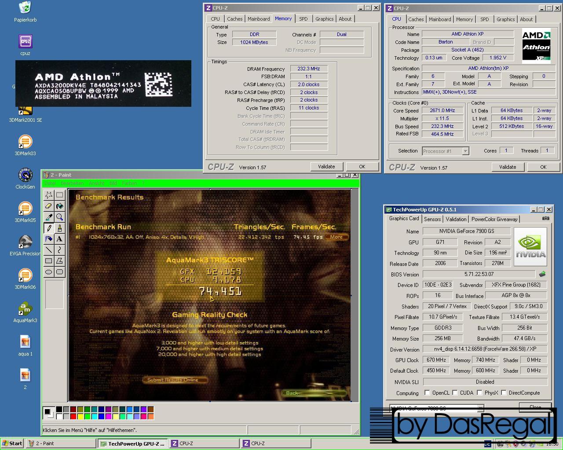Switch to the SPD tab in CPU-Z memory window

click(303, 19)
